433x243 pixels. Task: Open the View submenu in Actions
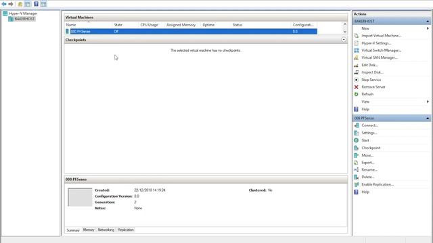click(365, 102)
